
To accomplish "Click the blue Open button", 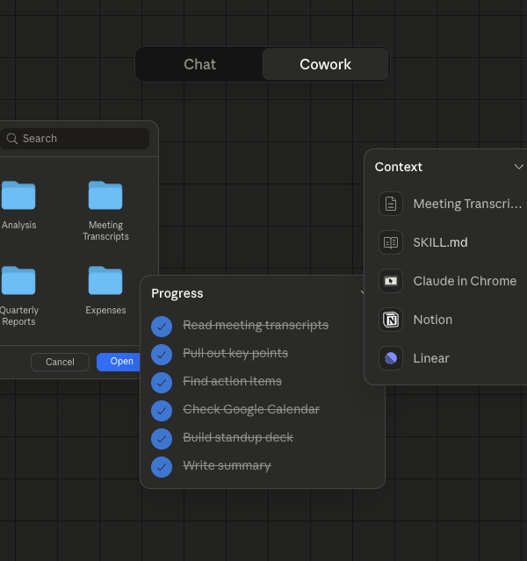I will point(120,362).
